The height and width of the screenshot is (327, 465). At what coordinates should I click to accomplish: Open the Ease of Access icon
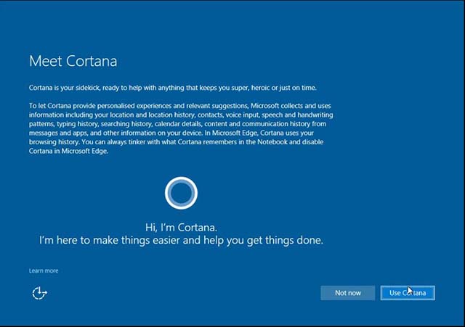(39, 293)
